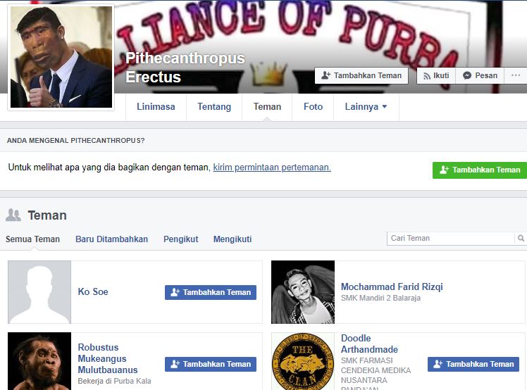Add Robustus Mukeangus Mulutbauanus as friend

(x=211, y=364)
